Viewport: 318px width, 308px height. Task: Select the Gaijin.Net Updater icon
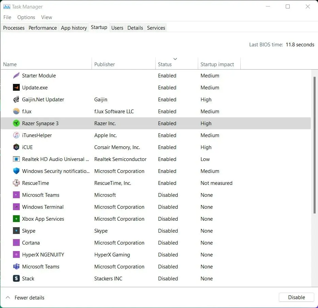16,99
